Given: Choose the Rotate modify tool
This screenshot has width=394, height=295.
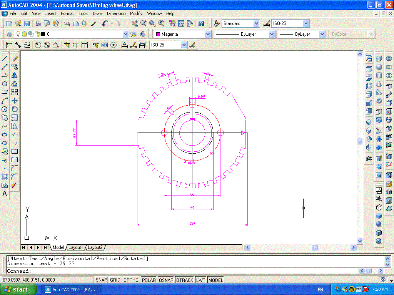Looking at the screenshot, I should coord(15,109).
